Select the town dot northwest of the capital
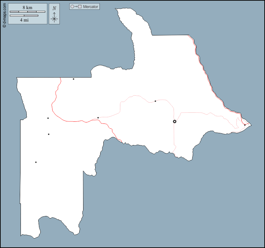Viewport: 265px width, 248px height. (x=155, y=101)
